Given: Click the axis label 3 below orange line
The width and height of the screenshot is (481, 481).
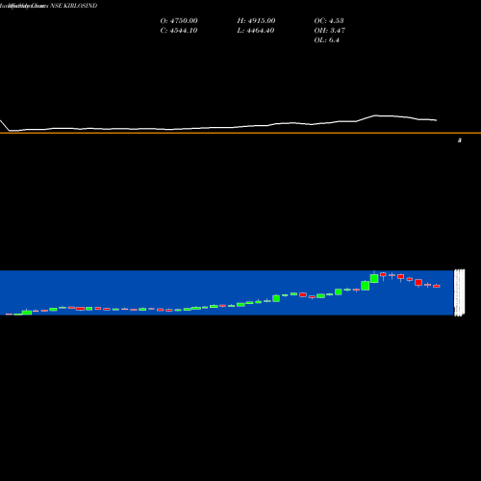Looking at the screenshot, I should click(x=460, y=140).
